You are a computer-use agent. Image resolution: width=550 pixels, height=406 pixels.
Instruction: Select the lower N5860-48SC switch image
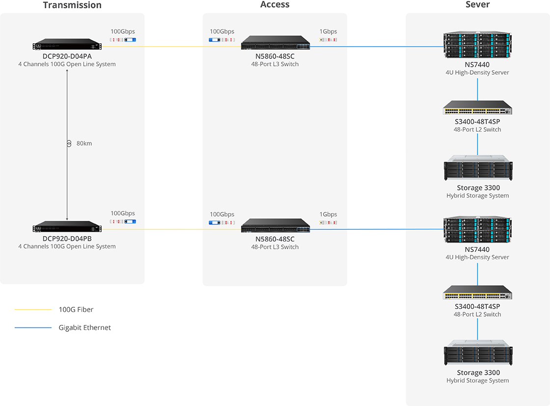pos(275,225)
